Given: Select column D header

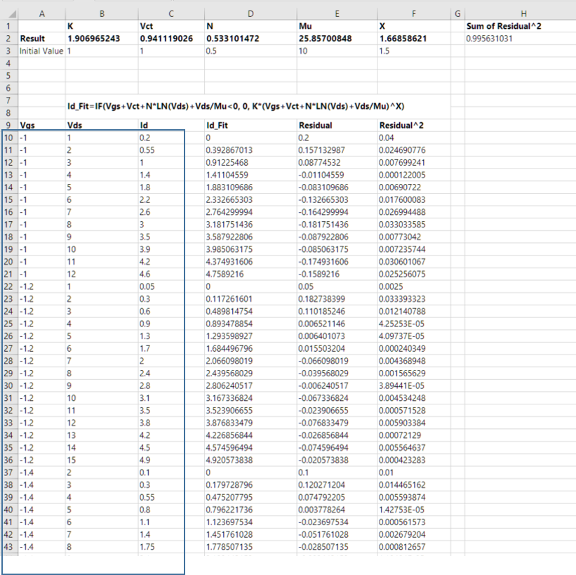Looking at the screenshot, I should [250, 14].
